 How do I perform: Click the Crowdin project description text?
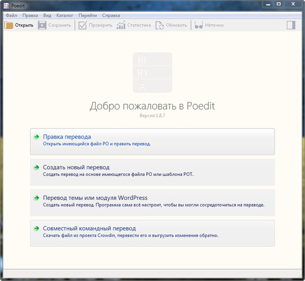(131, 235)
